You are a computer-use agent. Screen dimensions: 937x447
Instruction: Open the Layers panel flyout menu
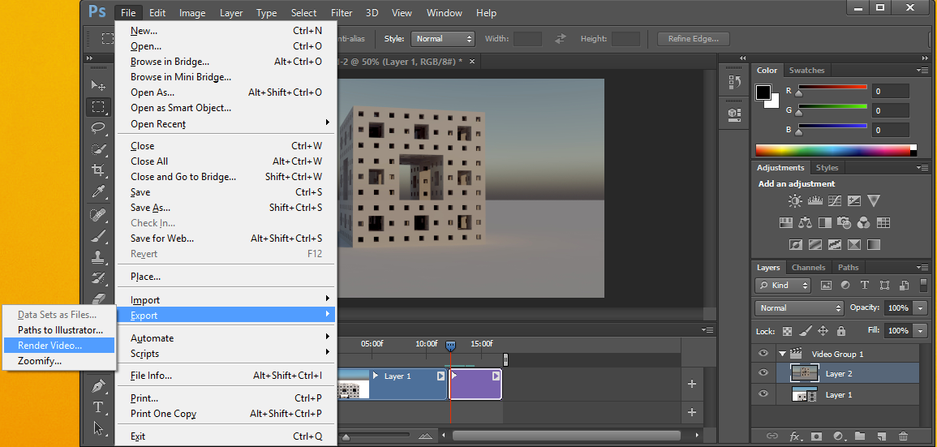(x=922, y=267)
